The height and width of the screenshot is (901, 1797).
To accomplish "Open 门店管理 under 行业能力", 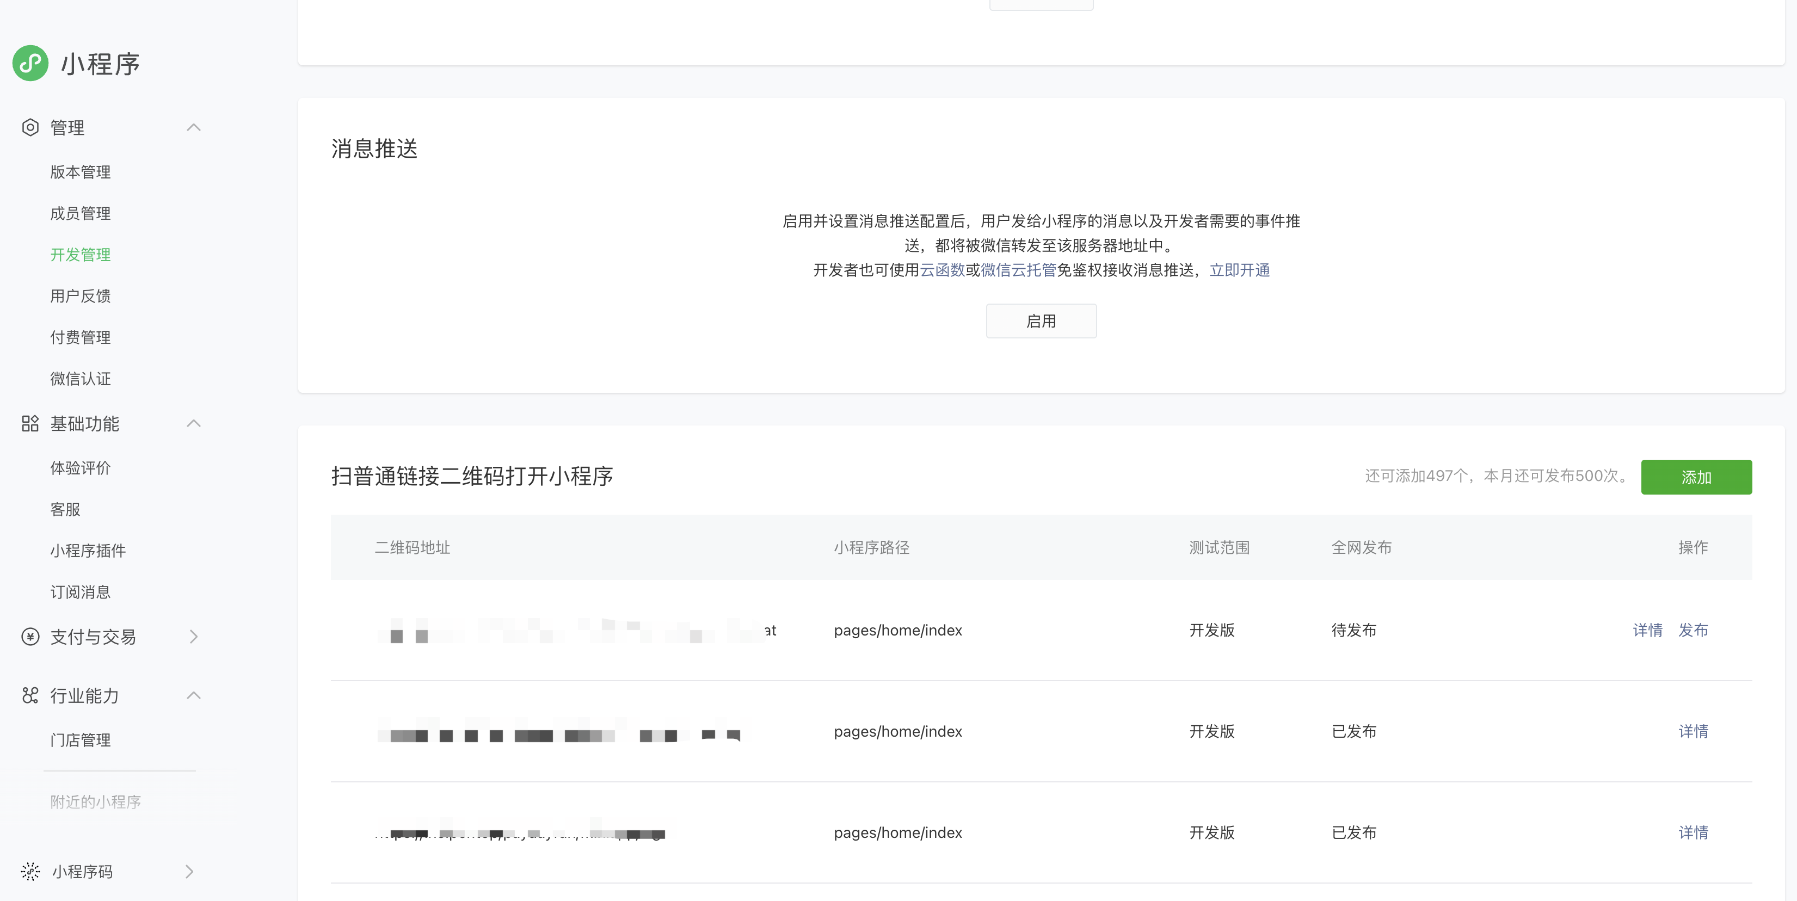I will click(80, 740).
